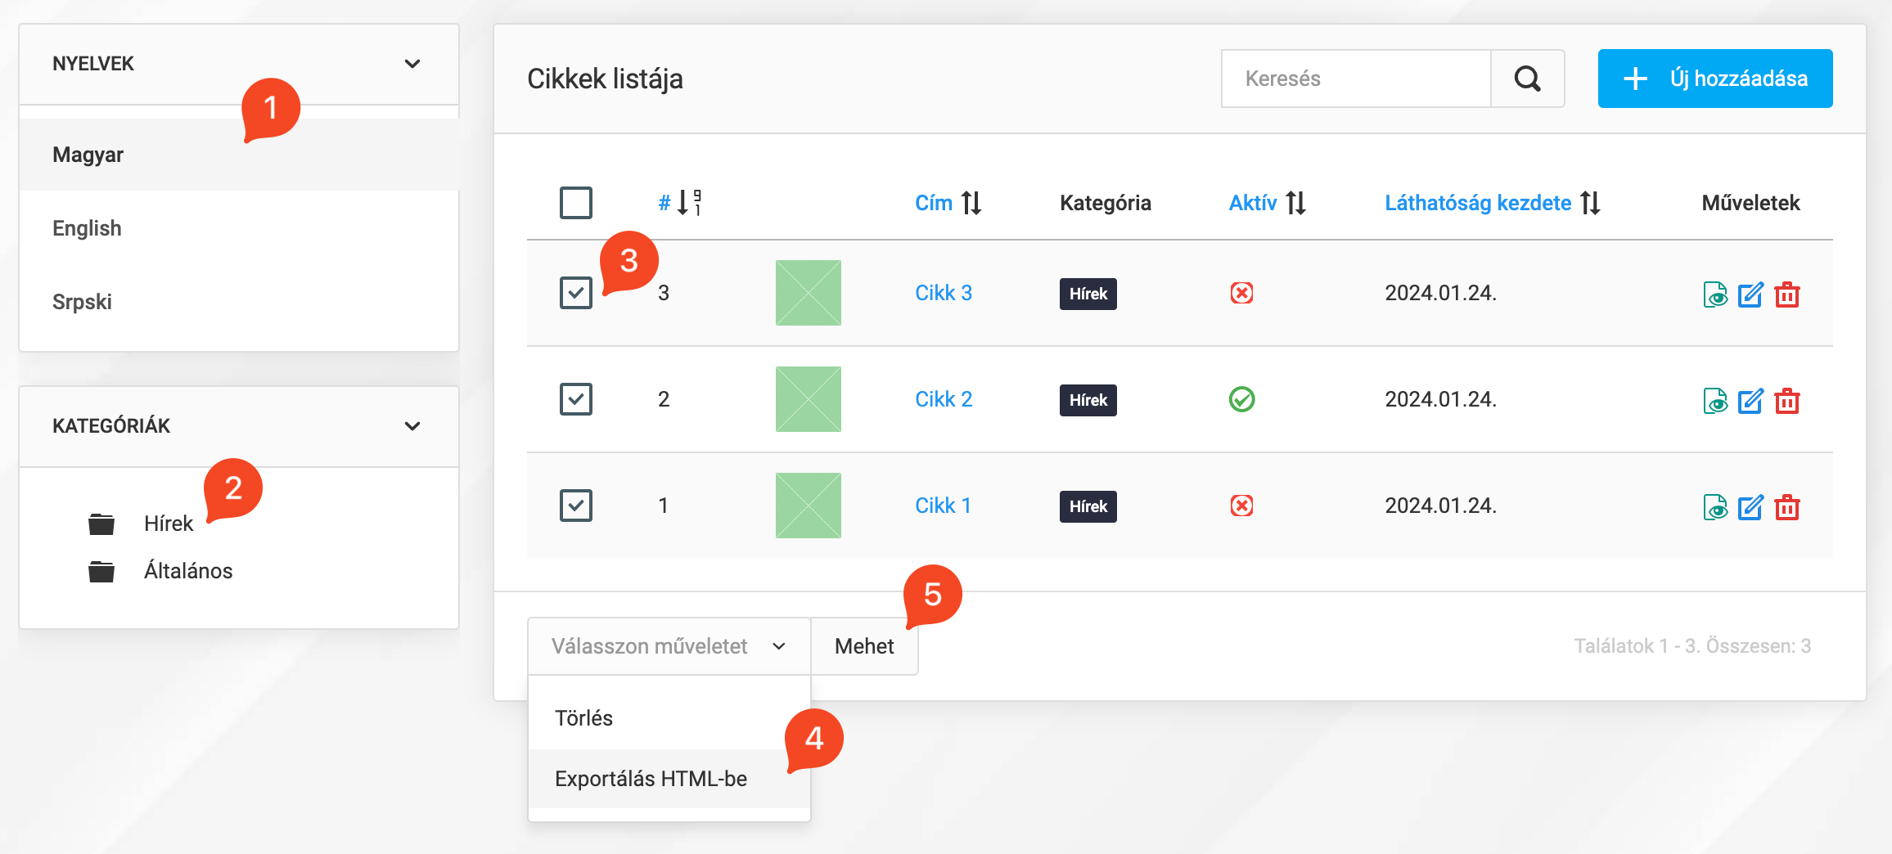
Task: Choose Exportálás HTML-be from the menu
Action: (651, 779)
